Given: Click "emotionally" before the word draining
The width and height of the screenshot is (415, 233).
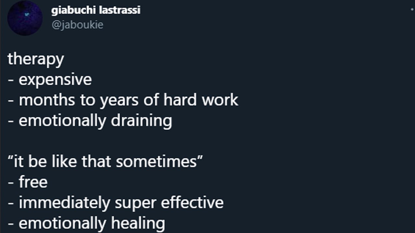Looking at the screenshot, I should click(x=62, y=121).
